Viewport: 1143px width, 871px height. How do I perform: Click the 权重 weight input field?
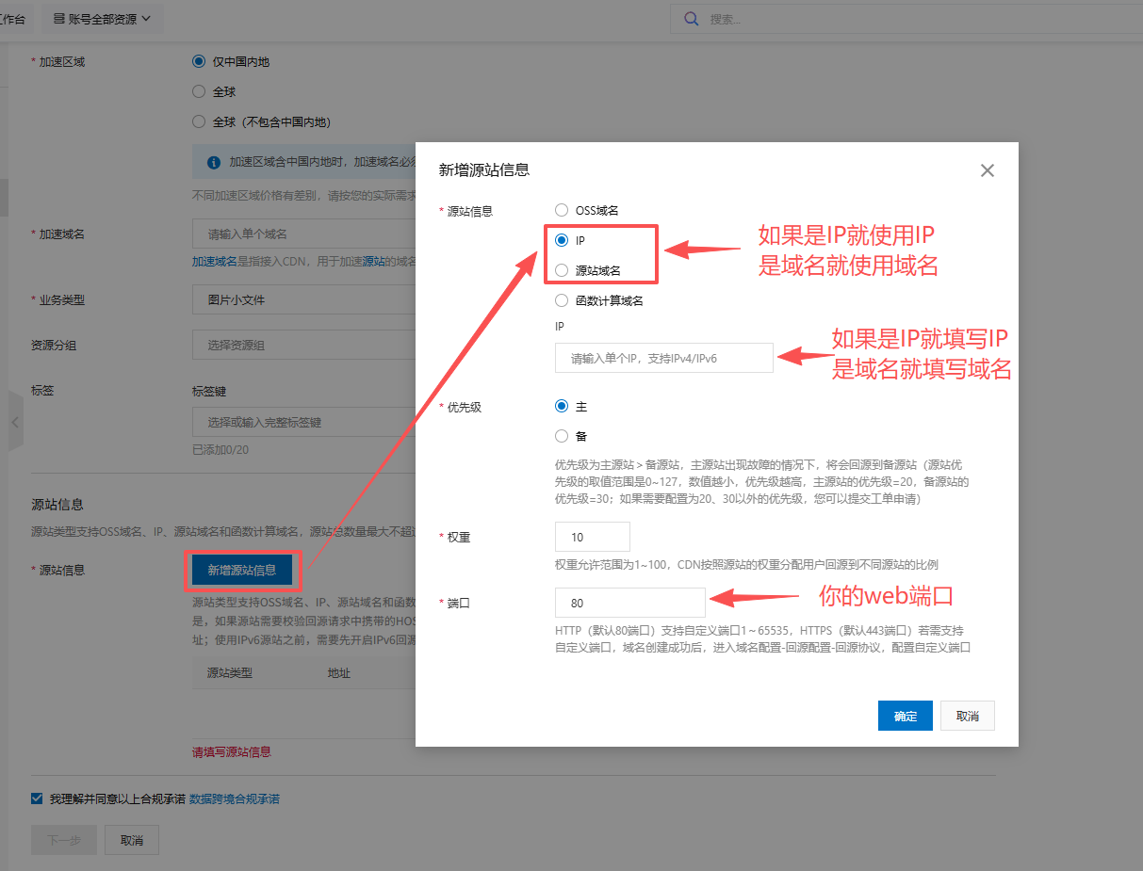point(593,537)
